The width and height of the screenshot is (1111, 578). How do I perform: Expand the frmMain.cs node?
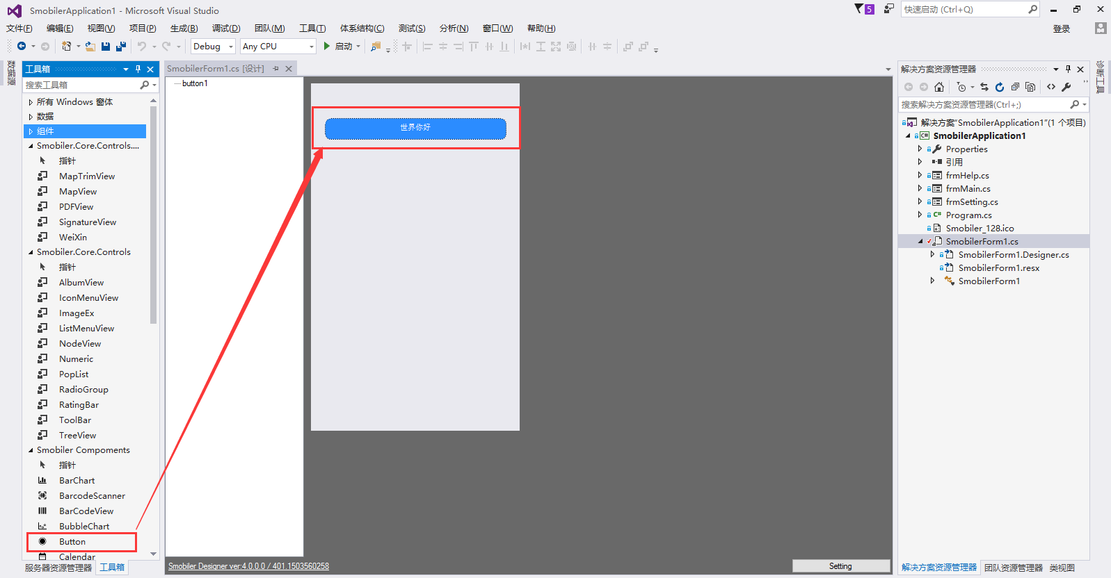pyautogui.click(x=920, y=188)
